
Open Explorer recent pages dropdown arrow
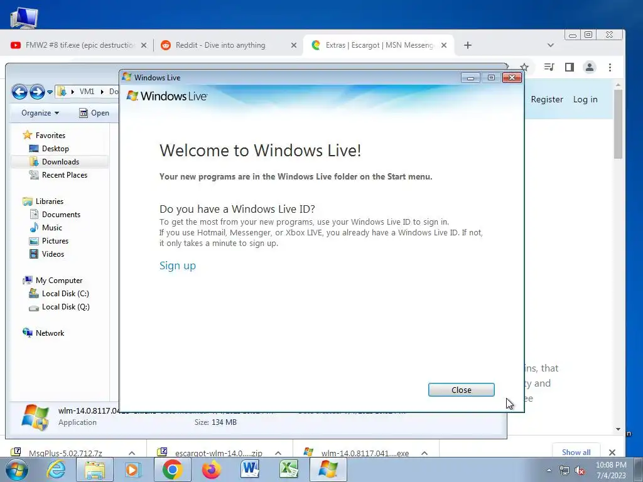point(50,92)
